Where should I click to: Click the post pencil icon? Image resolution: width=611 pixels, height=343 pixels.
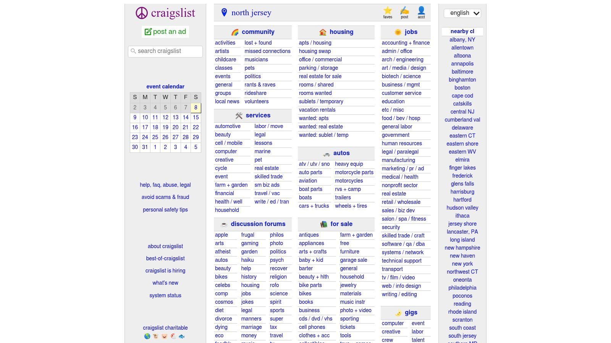[x=404, y=11]
